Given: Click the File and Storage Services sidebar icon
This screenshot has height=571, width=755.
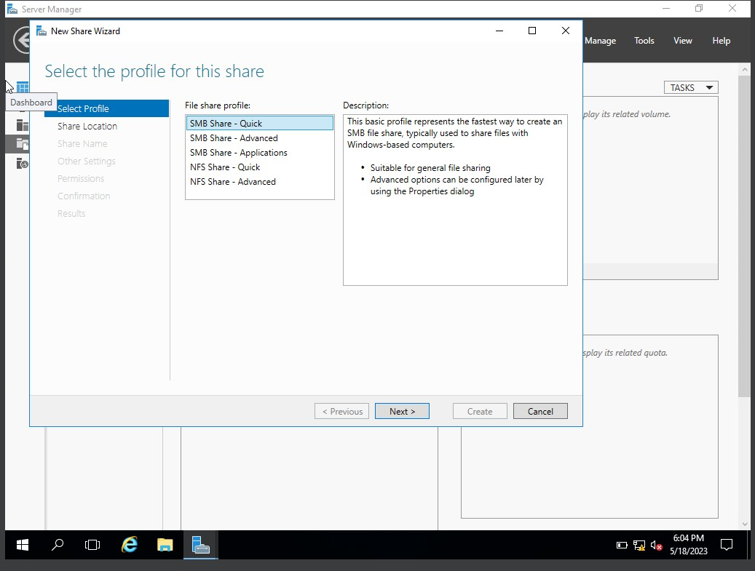Looking at the screenshot, I should [23, 143].
